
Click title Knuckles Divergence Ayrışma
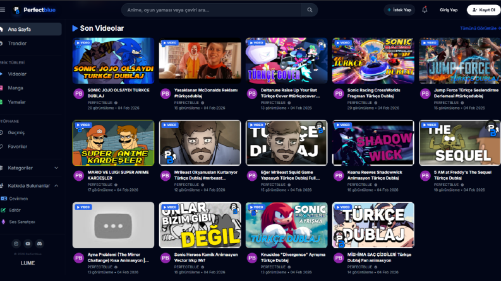(293, 258)
